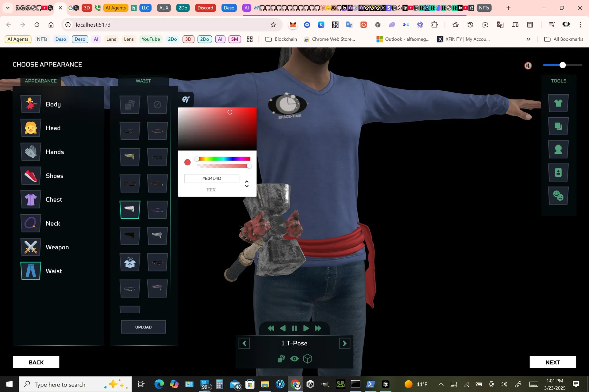This screenshot has height=392, width=589.
Task: Open the ID portrait tool
Action: pyautogui.click(x=558, y=173)
